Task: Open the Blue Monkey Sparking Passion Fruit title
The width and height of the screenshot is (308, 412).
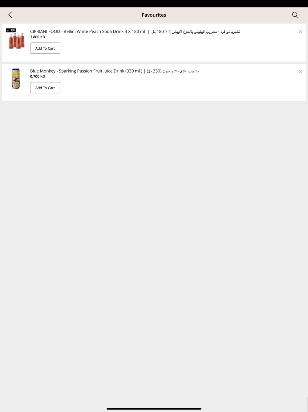Action: (86, 71)
